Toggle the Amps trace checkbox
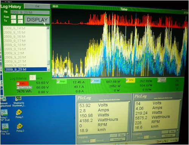 pyautogui.click(x=58, y=81)
